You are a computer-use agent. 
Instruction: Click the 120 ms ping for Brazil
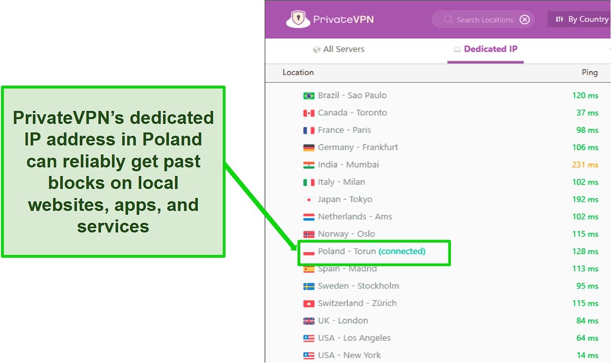[585, 95]
